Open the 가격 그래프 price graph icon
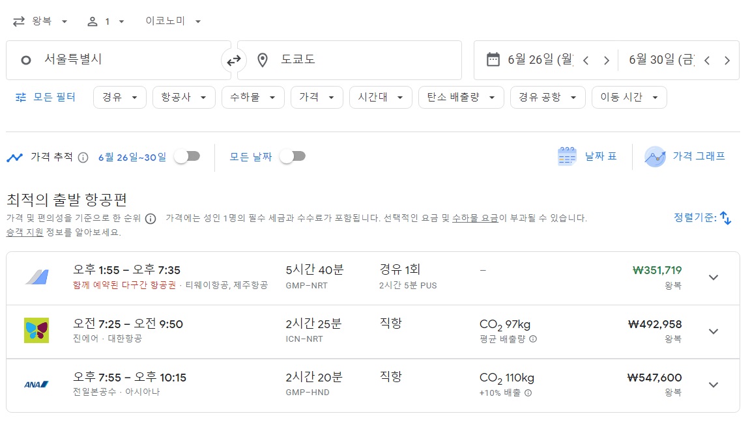 pos(655,156)
